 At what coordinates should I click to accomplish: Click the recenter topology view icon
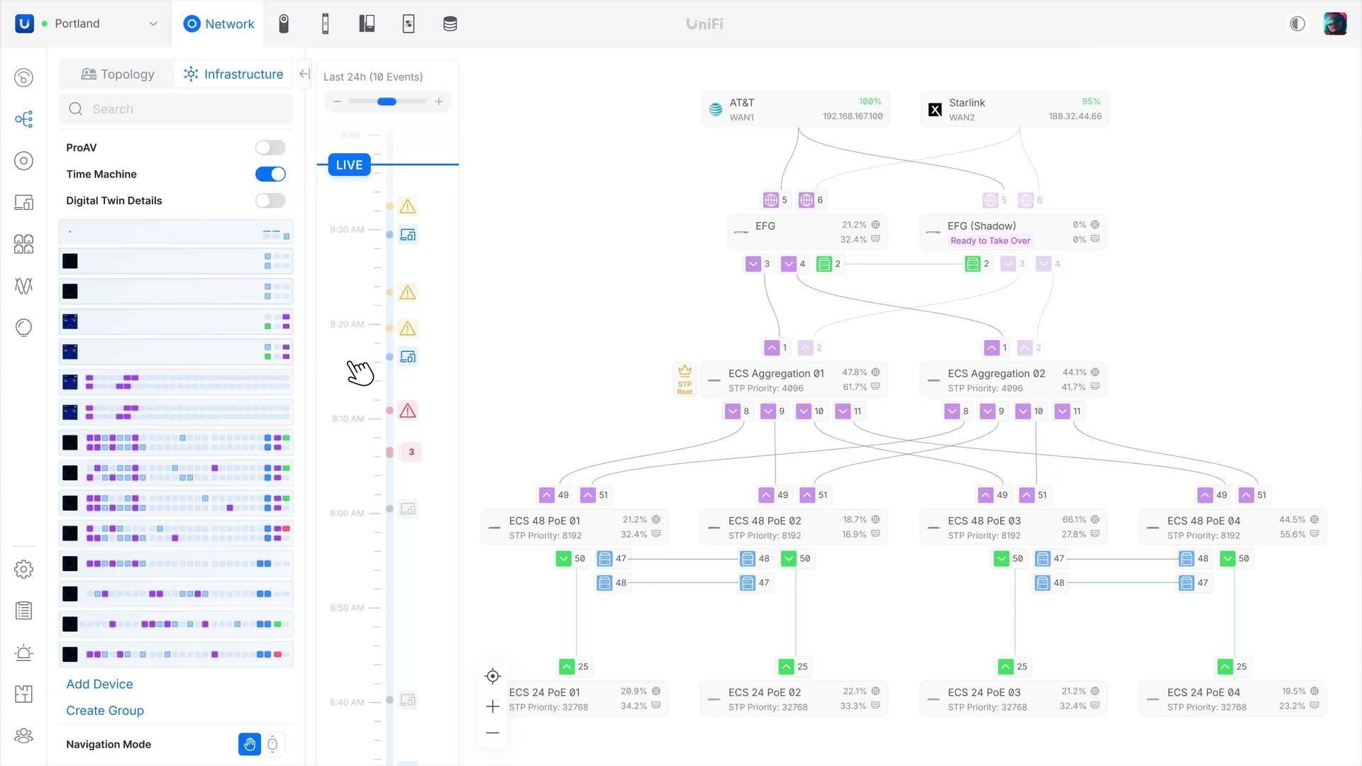tap(493, 676)
